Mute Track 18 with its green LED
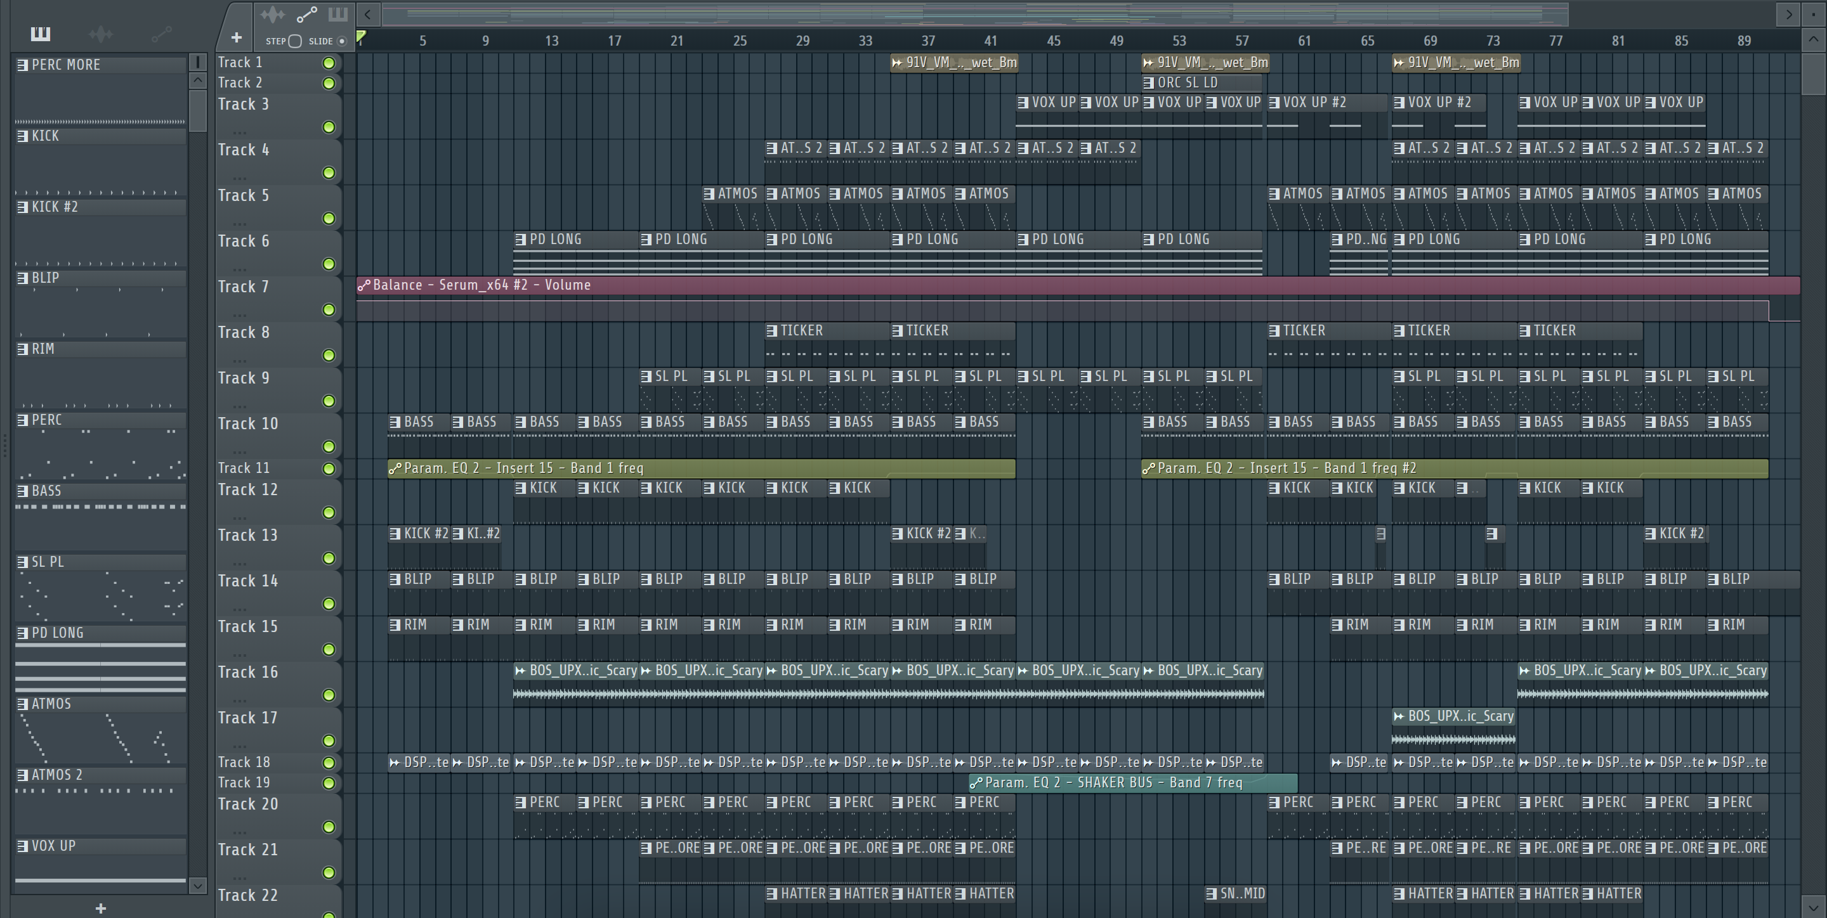 tap(329, 763)
